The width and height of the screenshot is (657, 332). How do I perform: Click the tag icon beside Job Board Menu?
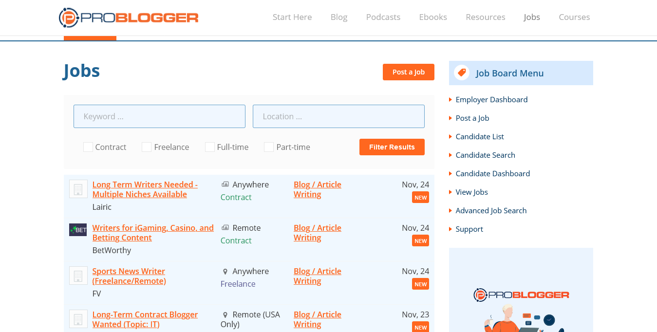[x=462, y=73]
